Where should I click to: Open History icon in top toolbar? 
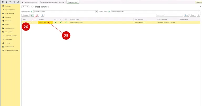coord(10,2)
